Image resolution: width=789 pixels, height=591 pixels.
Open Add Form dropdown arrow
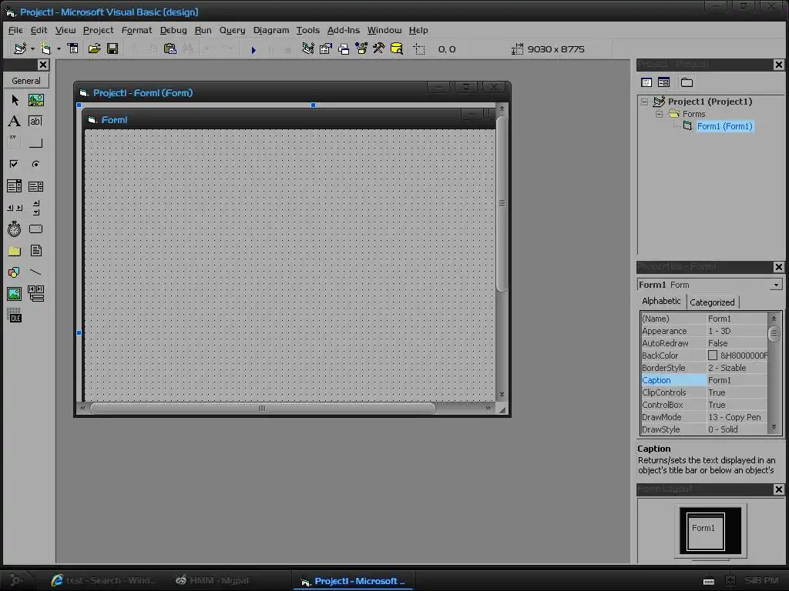pyautogui.click(x=59, y=49)
